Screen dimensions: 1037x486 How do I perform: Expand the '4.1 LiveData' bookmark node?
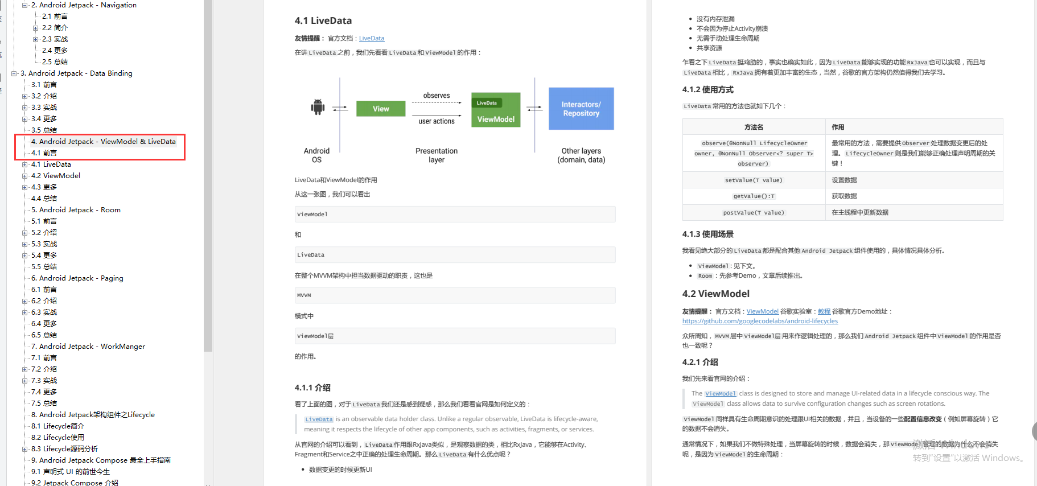coord(24,164)
